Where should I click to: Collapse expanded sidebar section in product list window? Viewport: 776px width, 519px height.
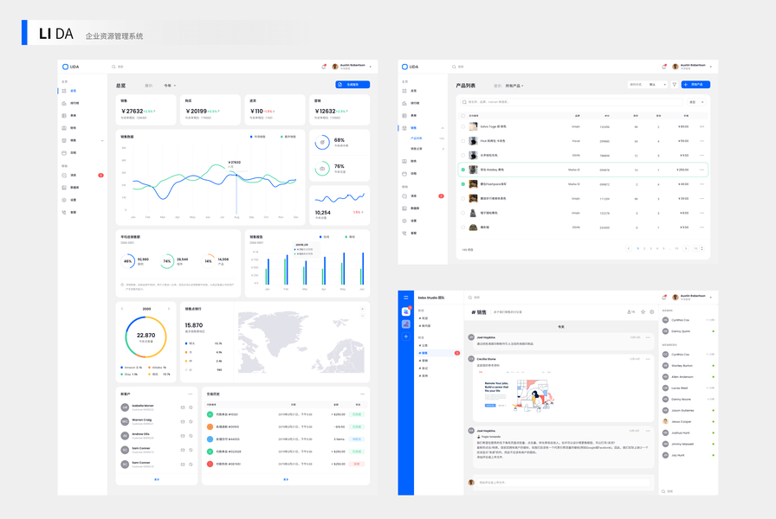click(x=443, y=128)
